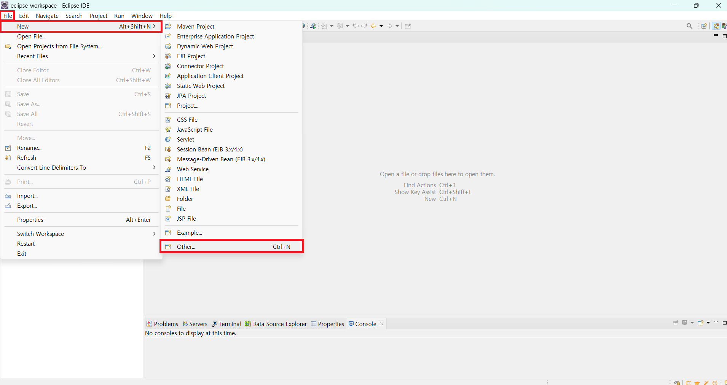
Task: Close the Console tab
Action: (381, 324)
